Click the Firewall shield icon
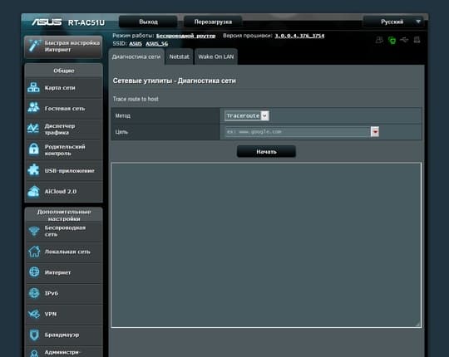 point(34,335)
